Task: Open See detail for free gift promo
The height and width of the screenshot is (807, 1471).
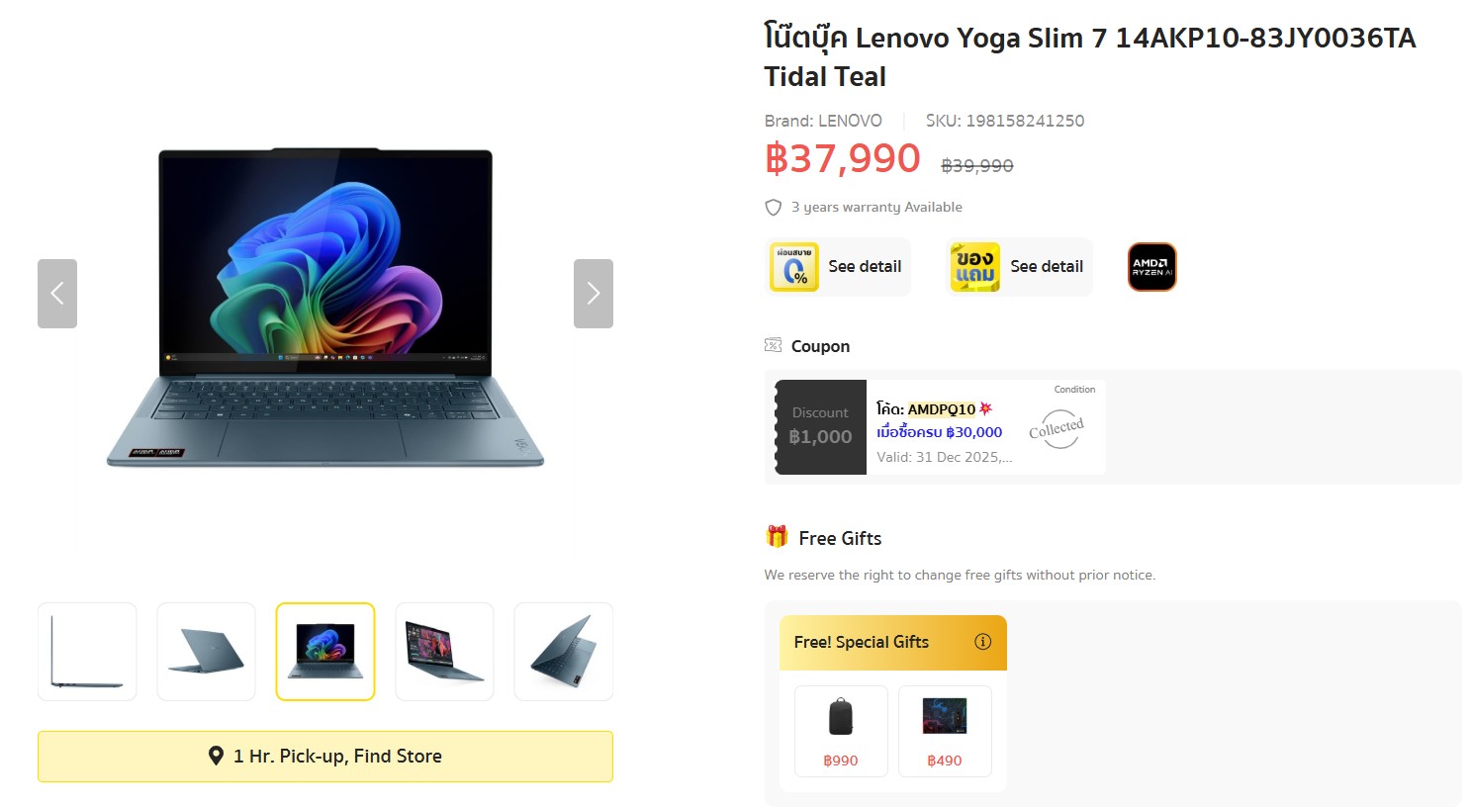Action: (x=1047, y=267)
